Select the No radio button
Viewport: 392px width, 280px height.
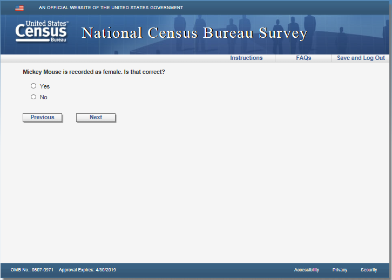coord(33,97)
